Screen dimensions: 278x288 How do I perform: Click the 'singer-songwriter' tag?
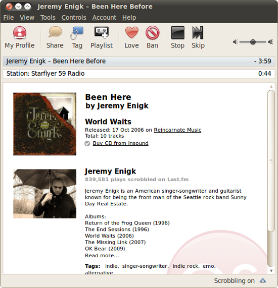(x=145, y=266)
